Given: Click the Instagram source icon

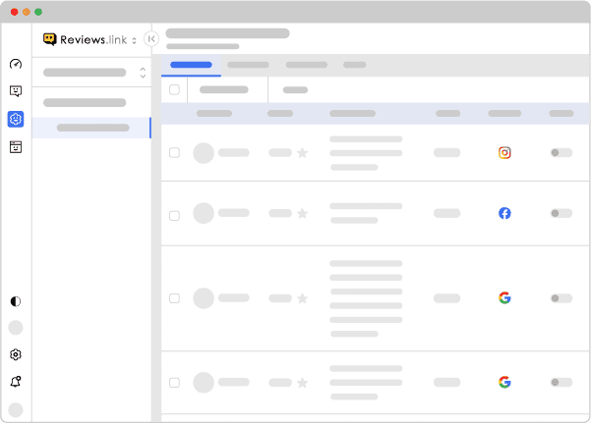Looking at the screenshot, I should (504, 152).
